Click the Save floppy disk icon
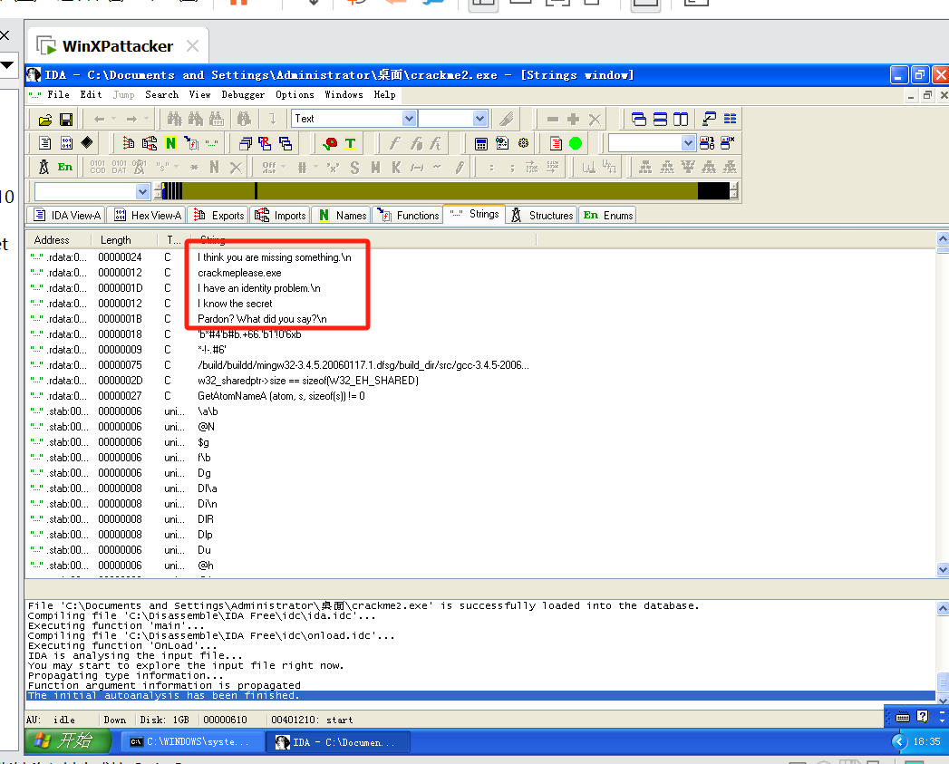This screenshot has width=949, height=764. [x=66, y=120]
